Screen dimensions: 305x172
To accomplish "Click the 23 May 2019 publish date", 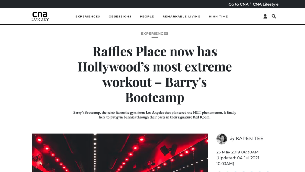I will (237, 152).
